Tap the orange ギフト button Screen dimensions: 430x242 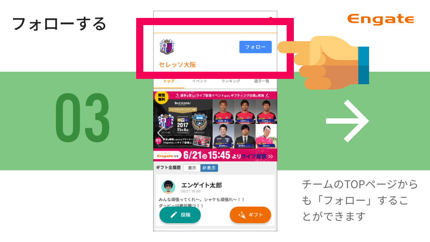point(250,215)
